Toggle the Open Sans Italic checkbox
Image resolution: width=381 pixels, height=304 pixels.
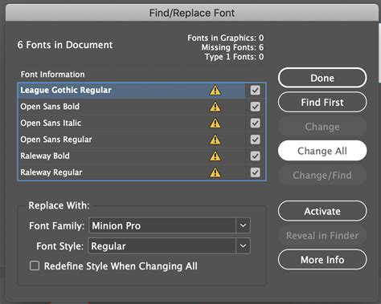coord(255,123)
